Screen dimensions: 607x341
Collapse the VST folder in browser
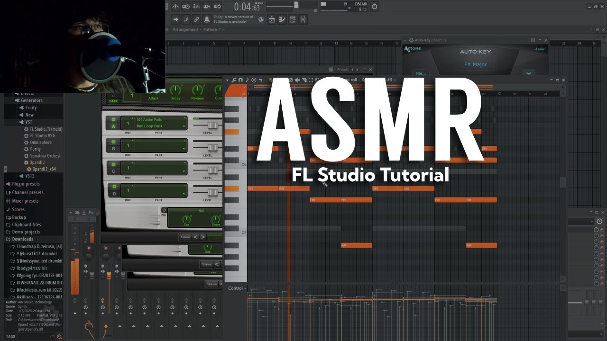(x=28, y=122)
